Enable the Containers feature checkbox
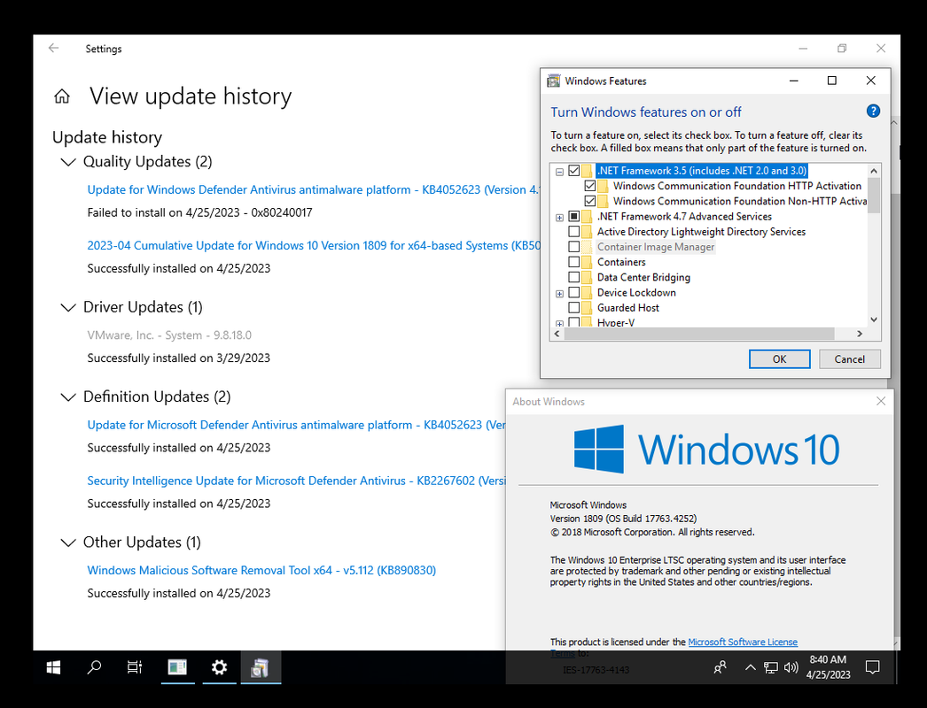Screen dimensions: 927x708 [573, 262]
